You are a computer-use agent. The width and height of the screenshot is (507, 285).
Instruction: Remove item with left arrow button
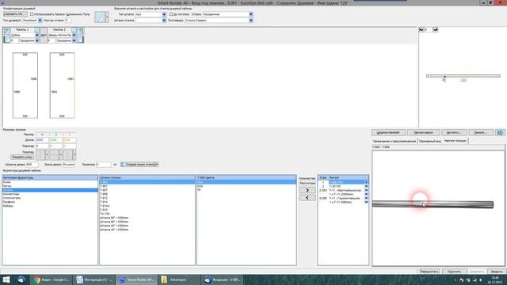click(x=307, y=198)
